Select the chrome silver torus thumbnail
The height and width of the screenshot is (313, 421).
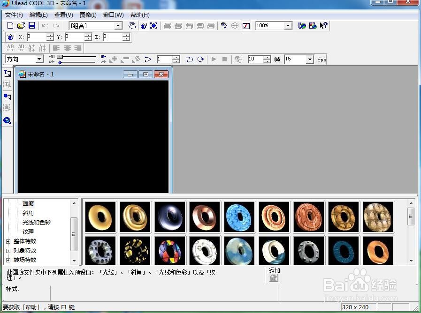[x=170, y=217]
